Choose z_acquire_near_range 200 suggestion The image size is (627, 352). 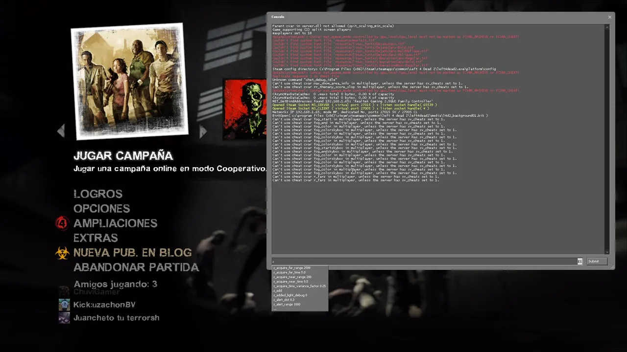click(292, 277)
